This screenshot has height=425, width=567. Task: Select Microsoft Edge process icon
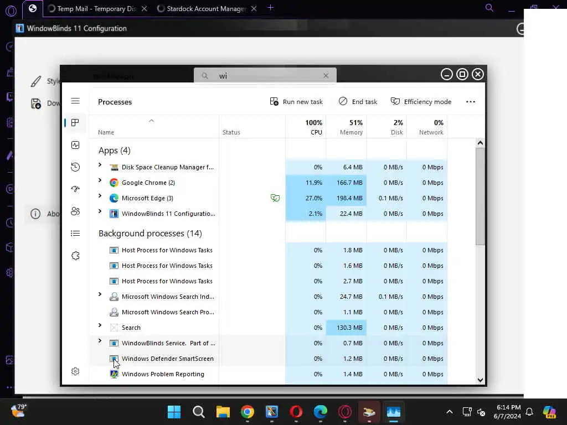coord(114,198)
